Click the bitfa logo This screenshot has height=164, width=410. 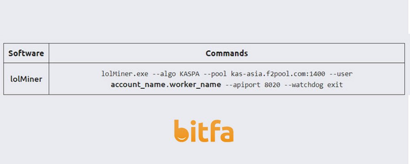coord(204,131)
